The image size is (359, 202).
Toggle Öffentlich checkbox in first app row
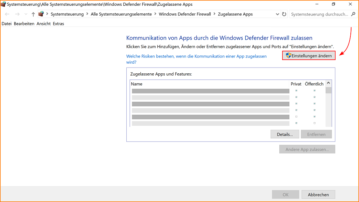314,91
